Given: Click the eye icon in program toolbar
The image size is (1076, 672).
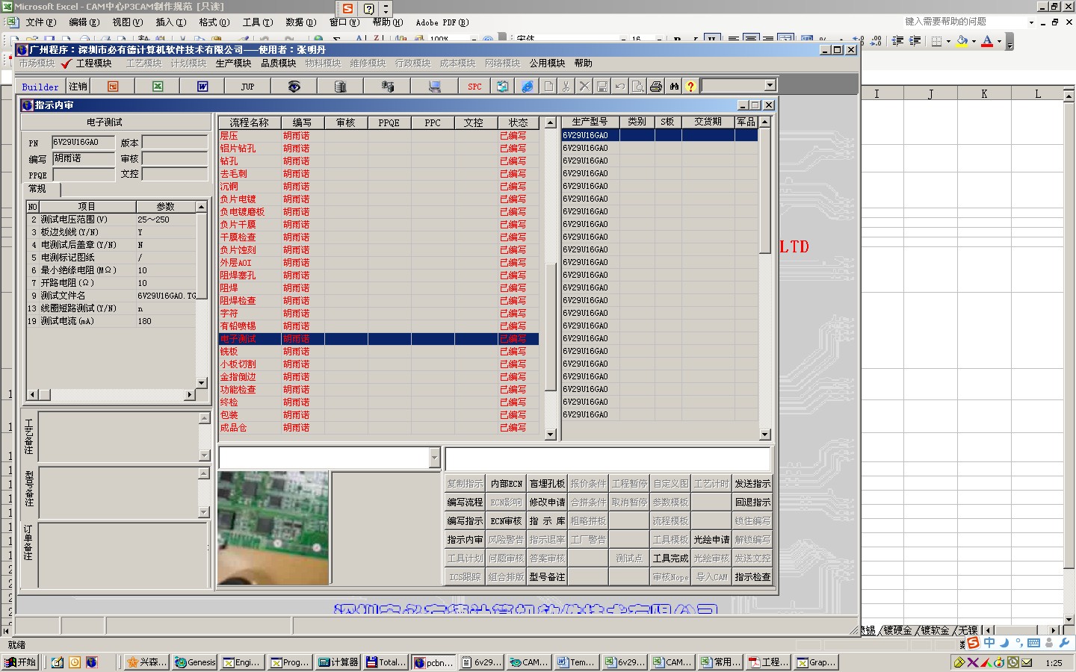Looking at the screenshot, I should tap(294, 87).
